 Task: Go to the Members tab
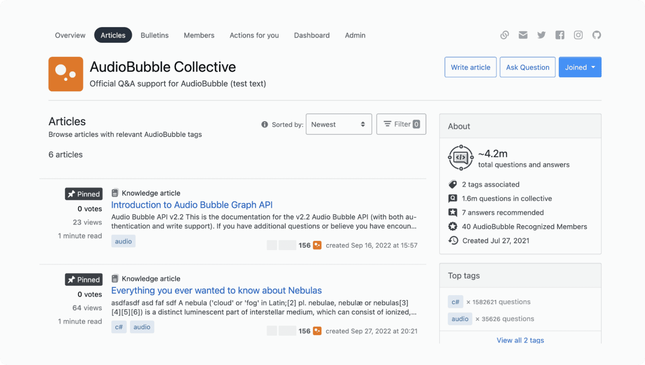[199, 35]
